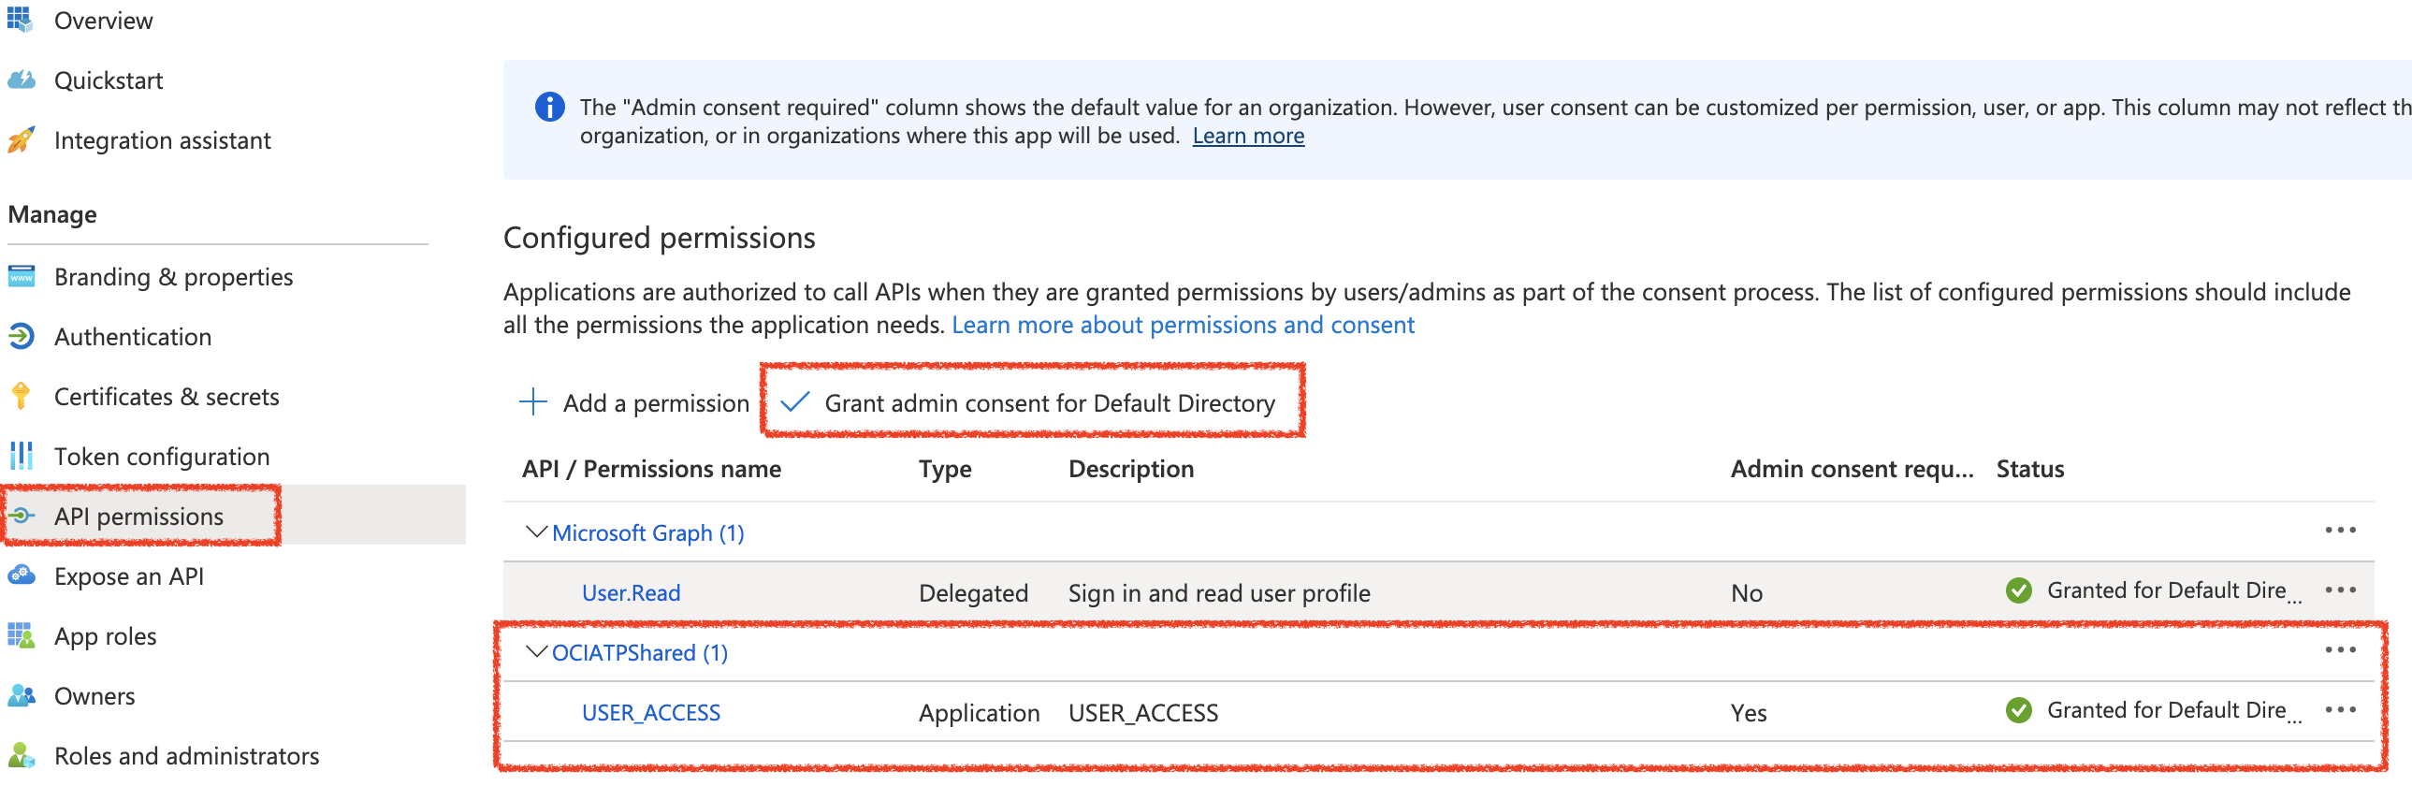
Task: Open the Quickstart menu item
Action: pyautogui.click(x=109, y=80)
